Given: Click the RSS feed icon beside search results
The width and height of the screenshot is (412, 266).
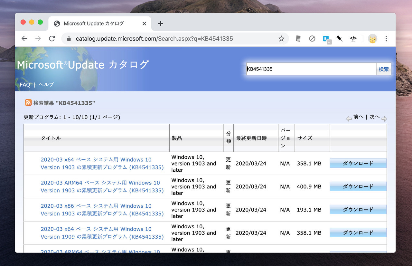Looking at the screenshot, I should [x=28, y=103].
